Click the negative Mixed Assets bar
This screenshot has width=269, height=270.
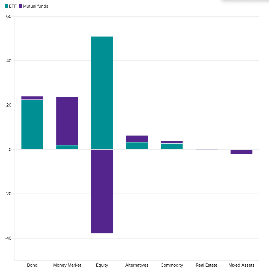tap(242, 152)
